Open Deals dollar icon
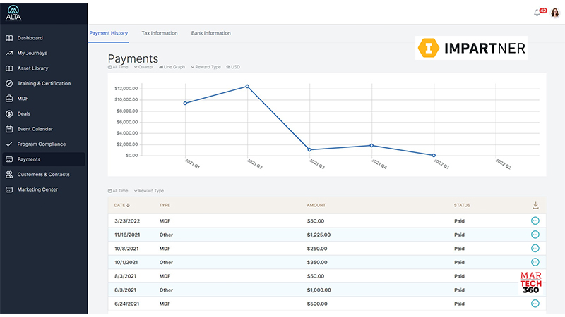Viewport: 565px width, 317px height. tap(9, 113)
